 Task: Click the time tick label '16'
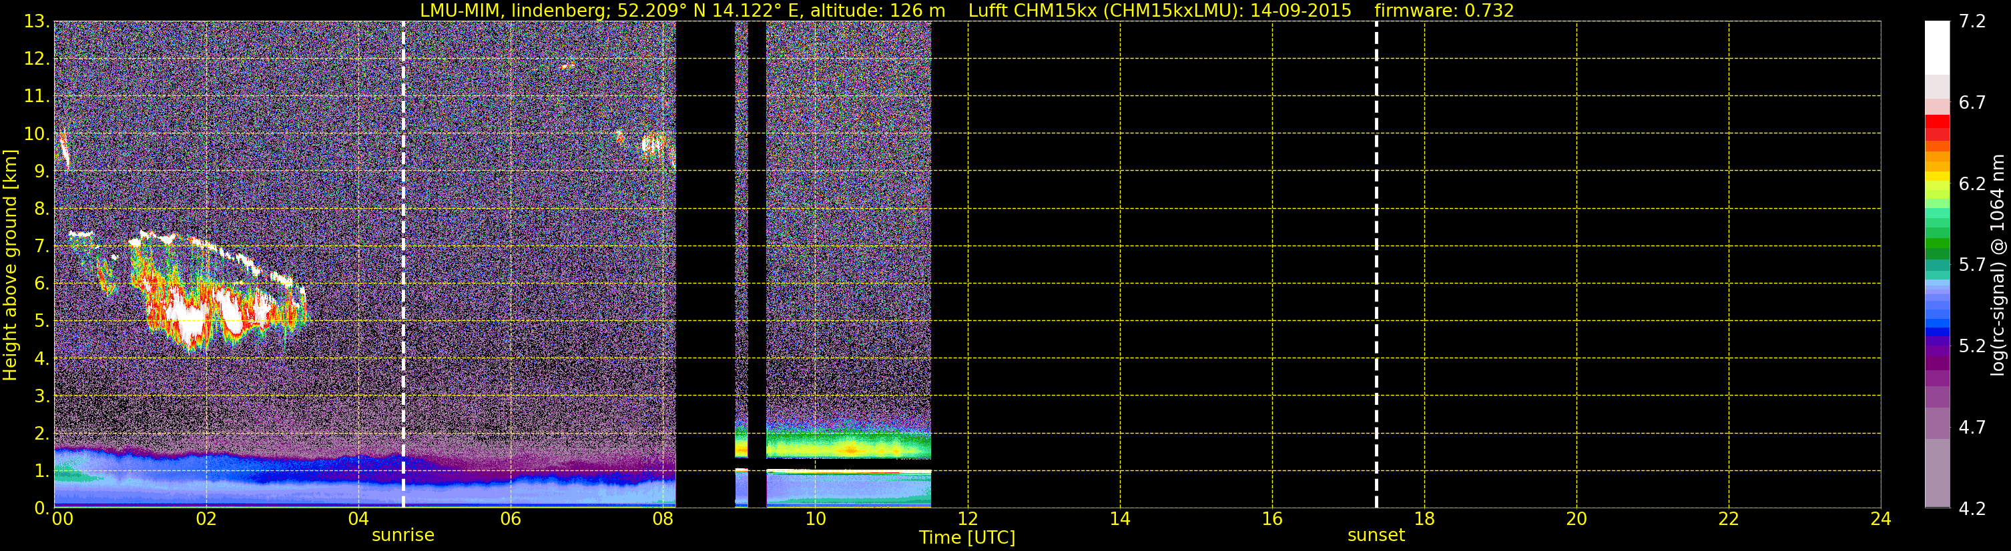click(x=1271, y=519)
